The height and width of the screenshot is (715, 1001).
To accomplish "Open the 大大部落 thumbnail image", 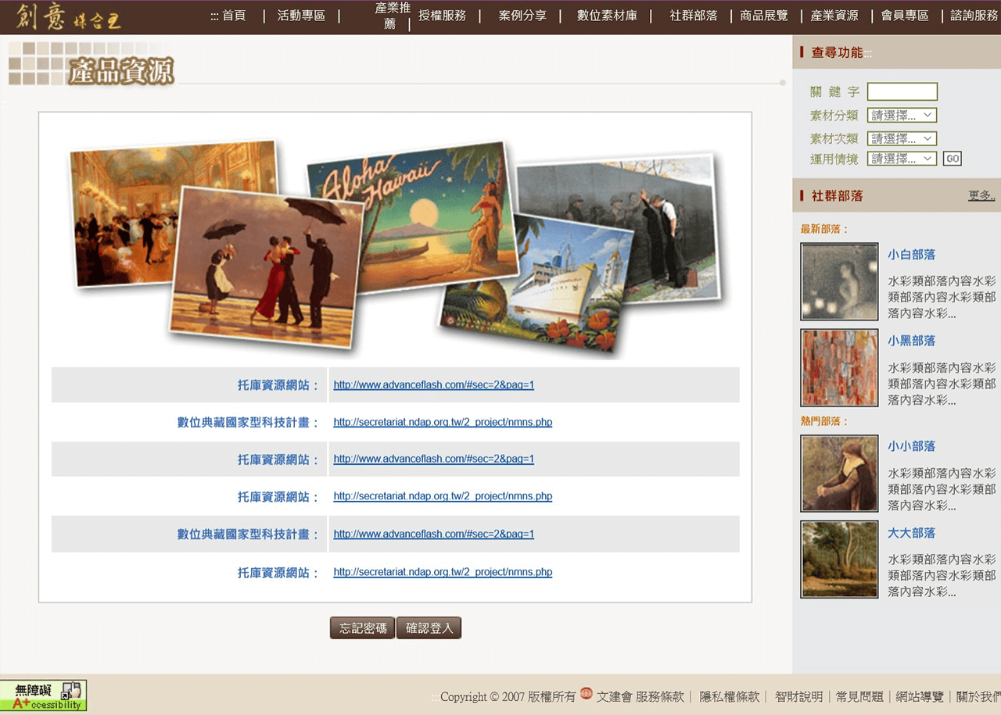I will tap(839, 559).
